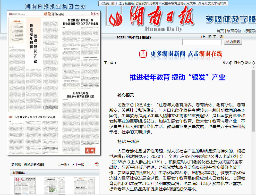Image resolution: width=256 pixels, height=195 pixels.
Task: Open second page thumbnail in 版面导航
Action: 55,186
